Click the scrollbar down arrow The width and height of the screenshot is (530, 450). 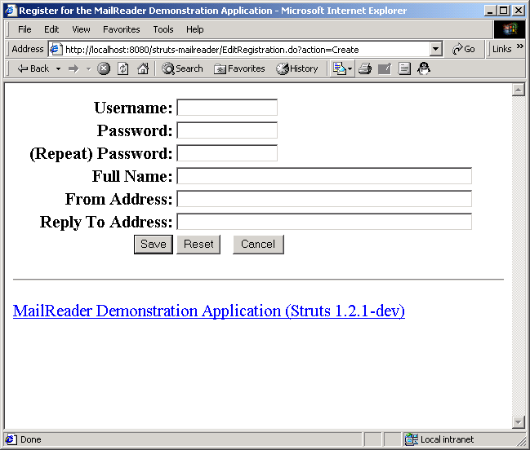point(519,421)
